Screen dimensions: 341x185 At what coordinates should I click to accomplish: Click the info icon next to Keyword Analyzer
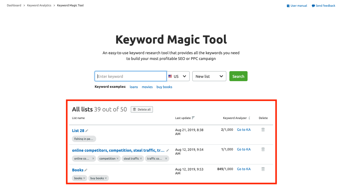coord(249,118)
